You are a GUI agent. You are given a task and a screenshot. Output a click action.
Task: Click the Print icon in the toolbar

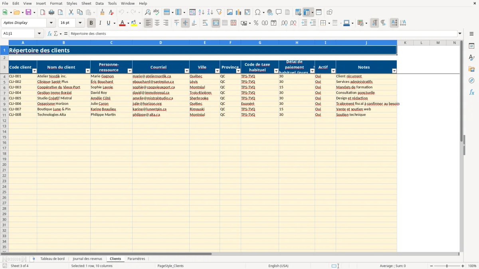click(51, 12)
